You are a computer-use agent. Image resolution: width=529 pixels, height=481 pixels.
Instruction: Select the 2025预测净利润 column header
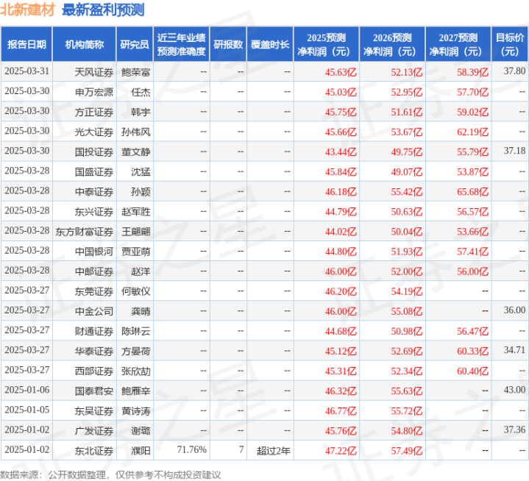(x=326, y=44)
